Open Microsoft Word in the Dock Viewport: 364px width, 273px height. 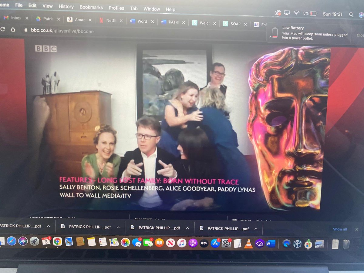point(271,244)
